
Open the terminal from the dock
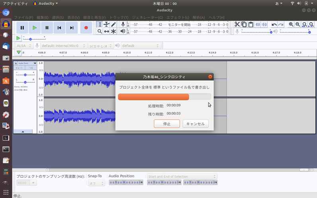point(6,149)
